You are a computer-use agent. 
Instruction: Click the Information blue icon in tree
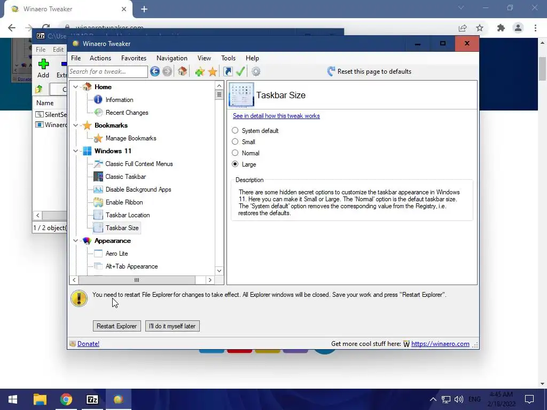point(98,100)
